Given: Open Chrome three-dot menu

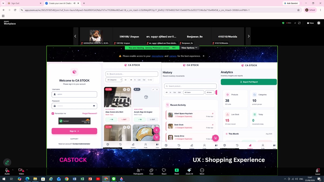Looking at the screenshot, I should 320,10.
